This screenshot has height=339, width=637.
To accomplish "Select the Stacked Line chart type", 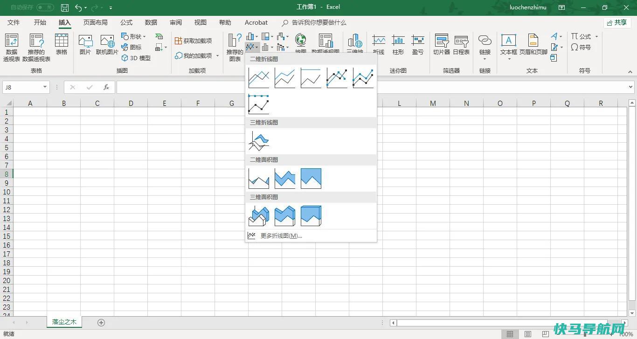I will (x=285, y=78).
